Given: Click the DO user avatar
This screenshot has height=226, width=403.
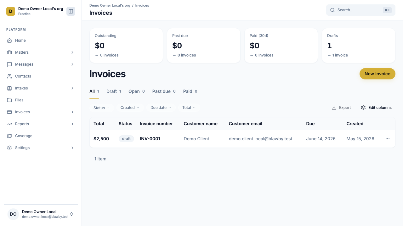Looking at the screenshot, I should click(13, 214).
